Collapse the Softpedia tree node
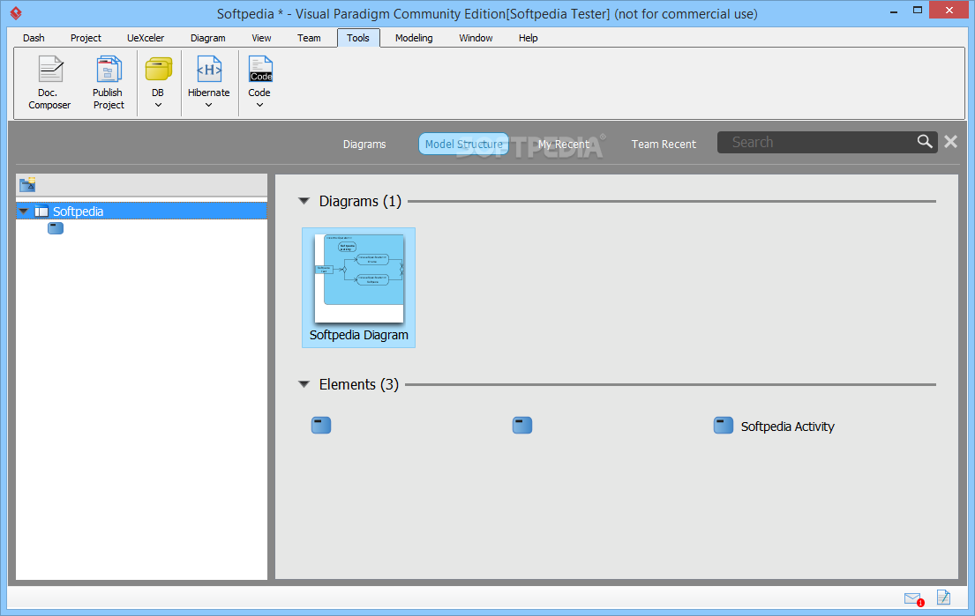Viewport: 975px width, 616px height. point(24,212)
